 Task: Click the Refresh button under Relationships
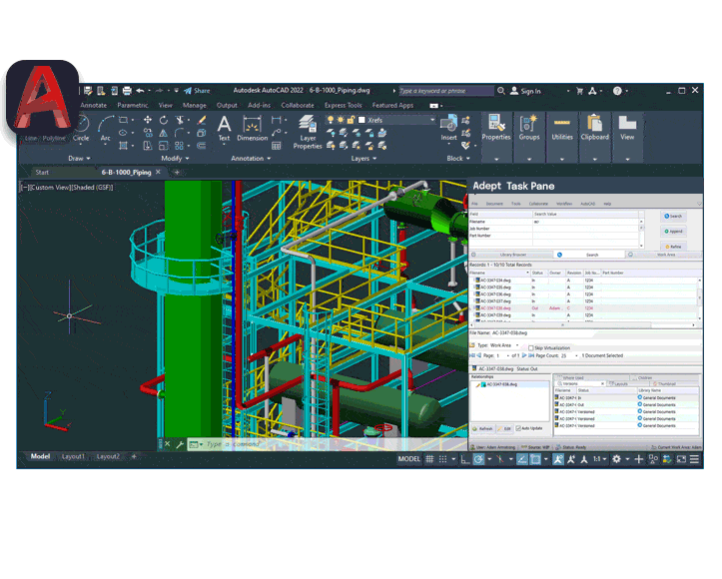pyautogui.click(x=482, y=428)
